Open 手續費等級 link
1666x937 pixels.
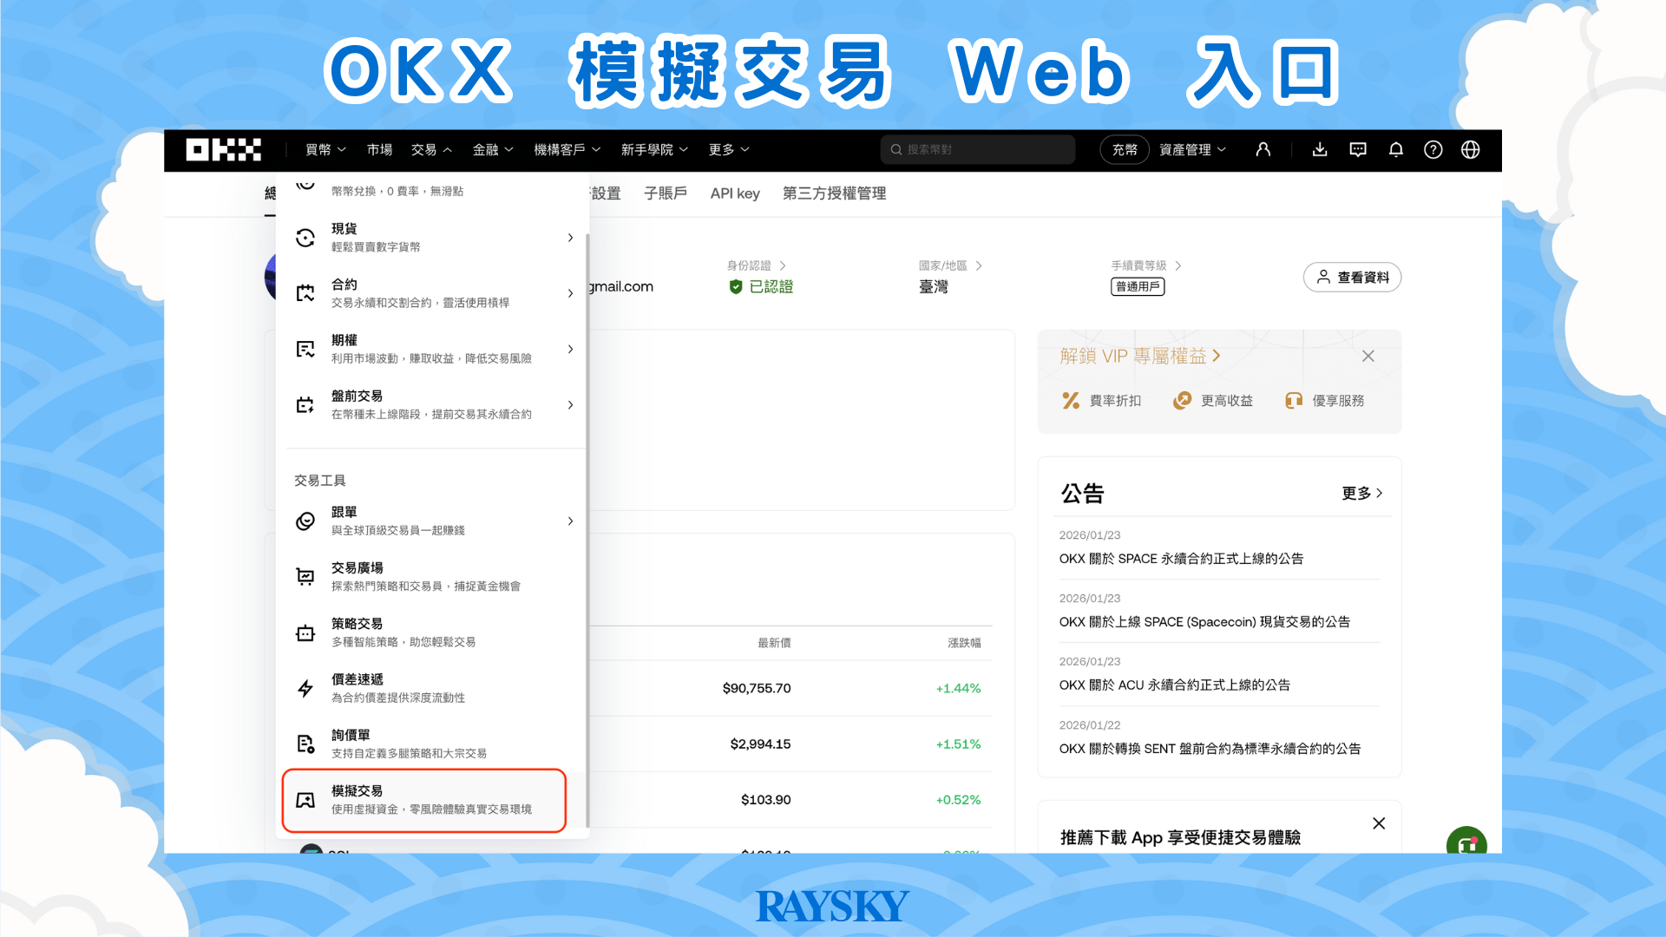pos(1146,266)
